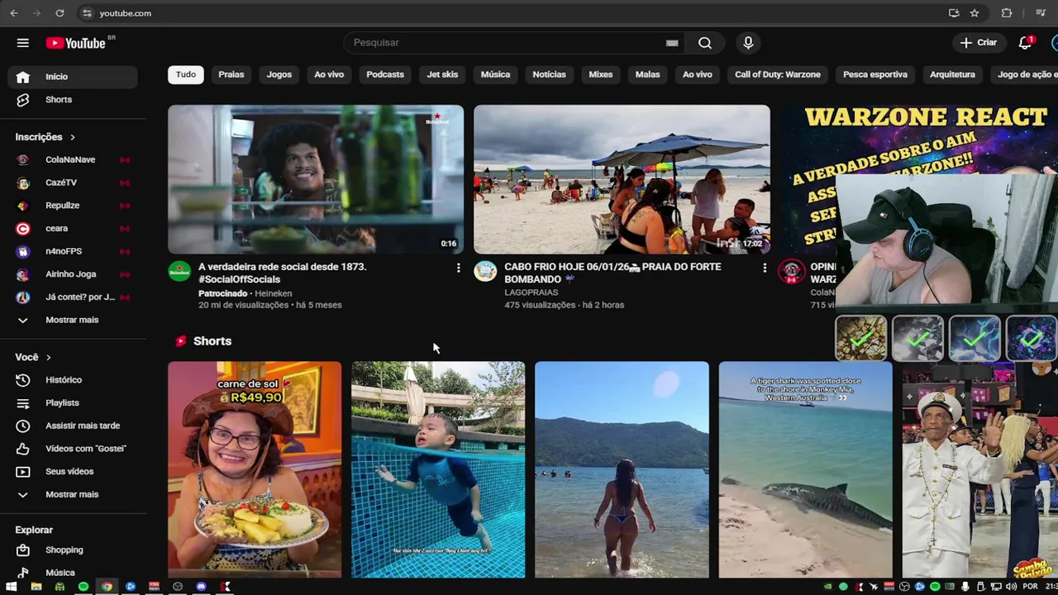This screenshot has width=1058, height=595.
Task: Open more options for Cabo Frio video
Action: (764, 268)
